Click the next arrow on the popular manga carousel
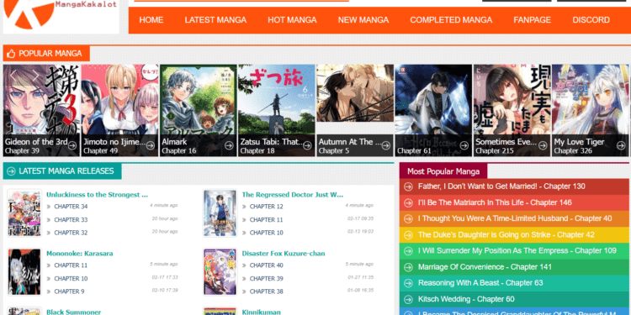631x315 pixels. (35, 75)
